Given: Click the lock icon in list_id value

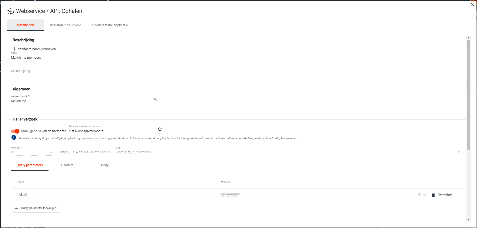Looking at the screenshot, I should 419,195.
